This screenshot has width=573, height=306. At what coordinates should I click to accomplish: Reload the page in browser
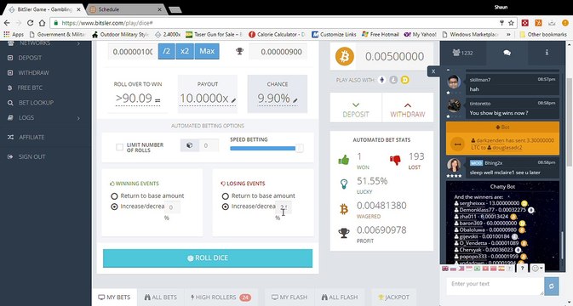point(31,23)
